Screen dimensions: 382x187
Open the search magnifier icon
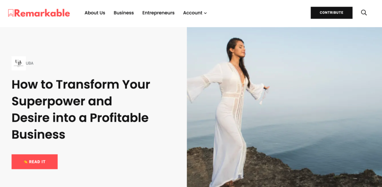pyautogui.click(x=364, y=13)
